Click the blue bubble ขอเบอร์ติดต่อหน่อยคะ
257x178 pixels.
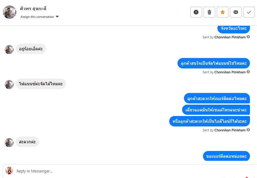(x=226, y=156)
